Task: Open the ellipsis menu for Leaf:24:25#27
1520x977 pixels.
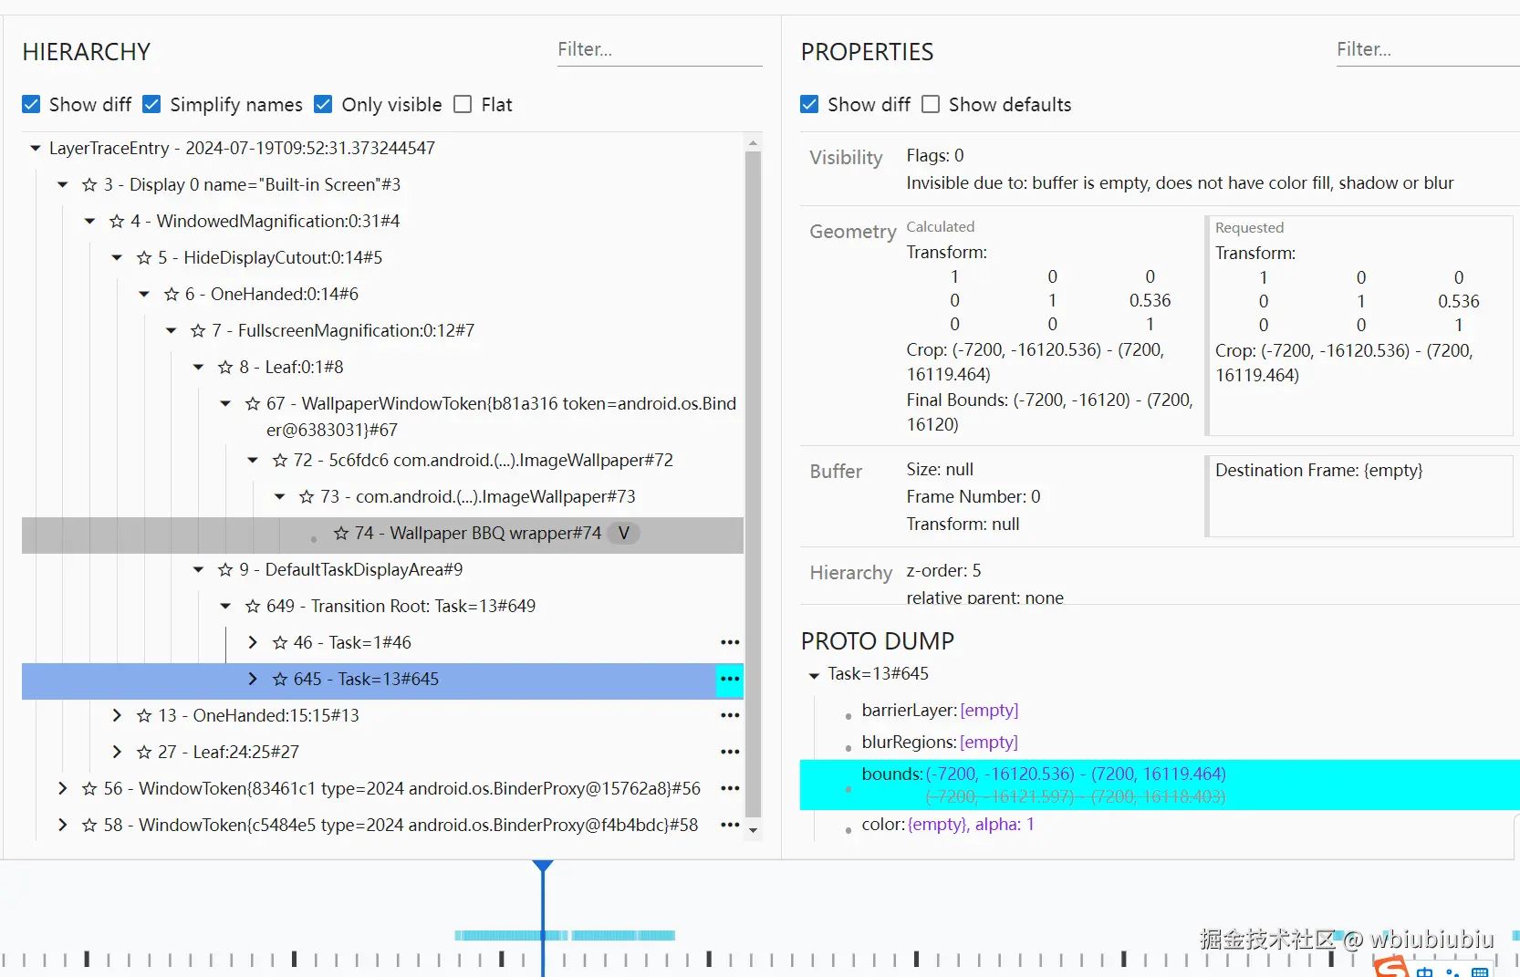Action: (x=730, y=752)
